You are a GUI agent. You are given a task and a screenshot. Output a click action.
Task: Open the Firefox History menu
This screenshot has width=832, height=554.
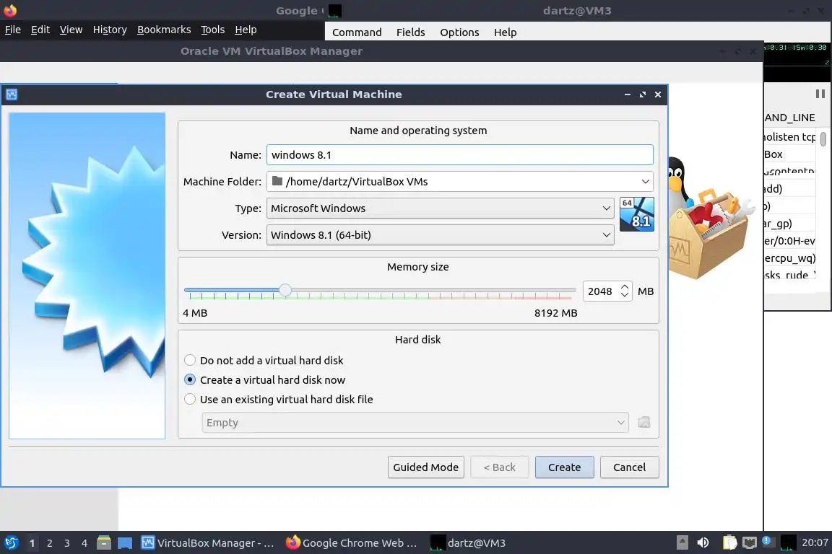click(x=110, y=30)
